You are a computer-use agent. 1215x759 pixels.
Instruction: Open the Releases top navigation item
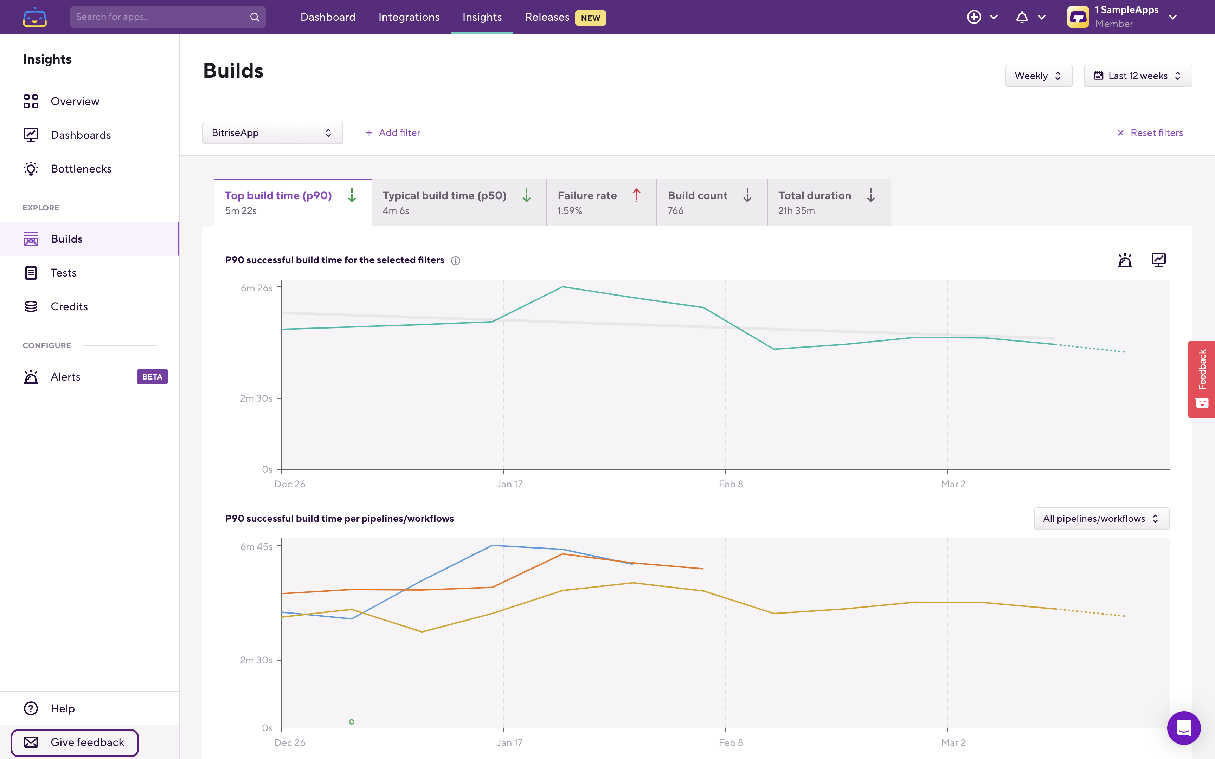point(547,17)
